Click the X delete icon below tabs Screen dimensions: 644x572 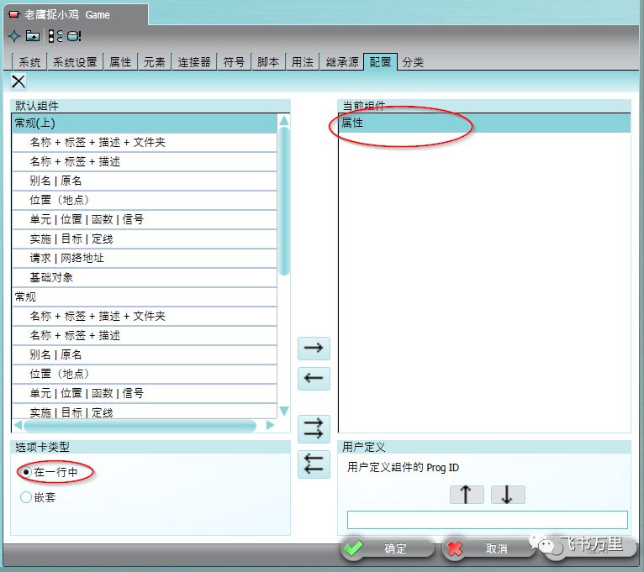[18, 81]
